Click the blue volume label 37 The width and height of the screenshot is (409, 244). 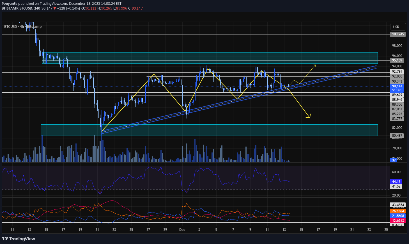click(x=394, y=160)
